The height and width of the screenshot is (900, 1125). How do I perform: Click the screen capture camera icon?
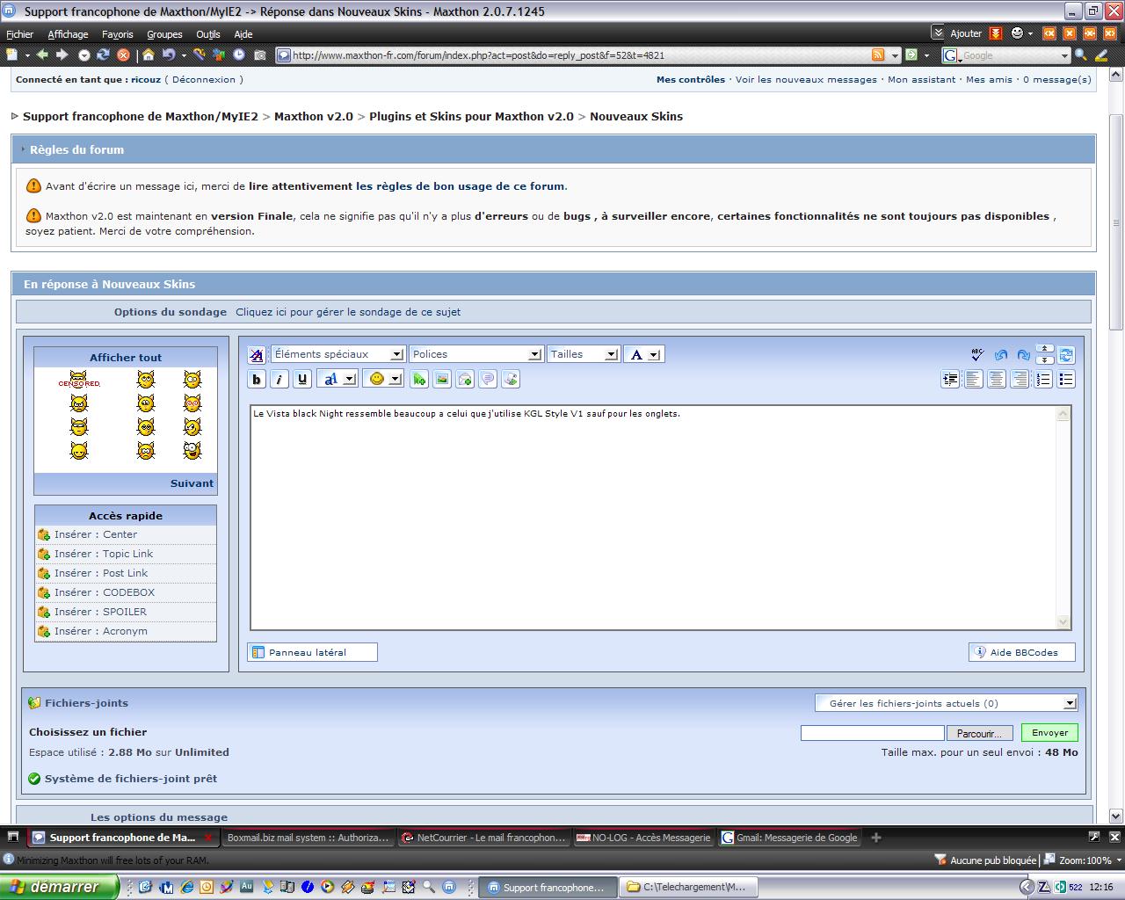(259, 54)
